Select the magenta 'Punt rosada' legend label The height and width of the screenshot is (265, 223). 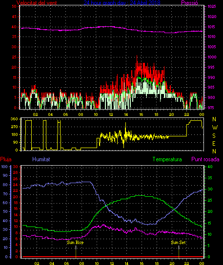[x=205, y=159]
